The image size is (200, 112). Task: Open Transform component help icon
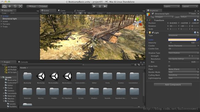click(x=195, y=20)
